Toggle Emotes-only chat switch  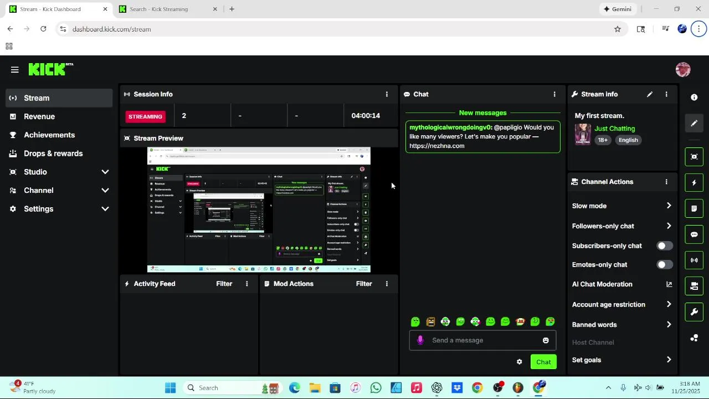point(664,265)
